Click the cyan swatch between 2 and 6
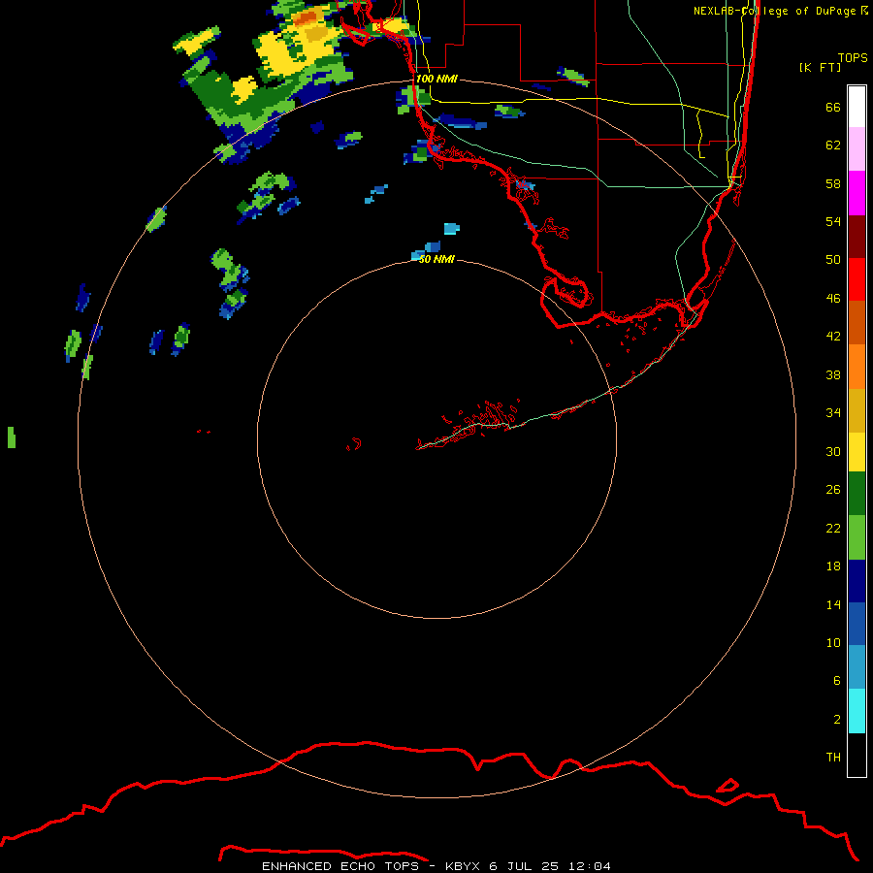The image size is (873, 873). tap(857, 711)
